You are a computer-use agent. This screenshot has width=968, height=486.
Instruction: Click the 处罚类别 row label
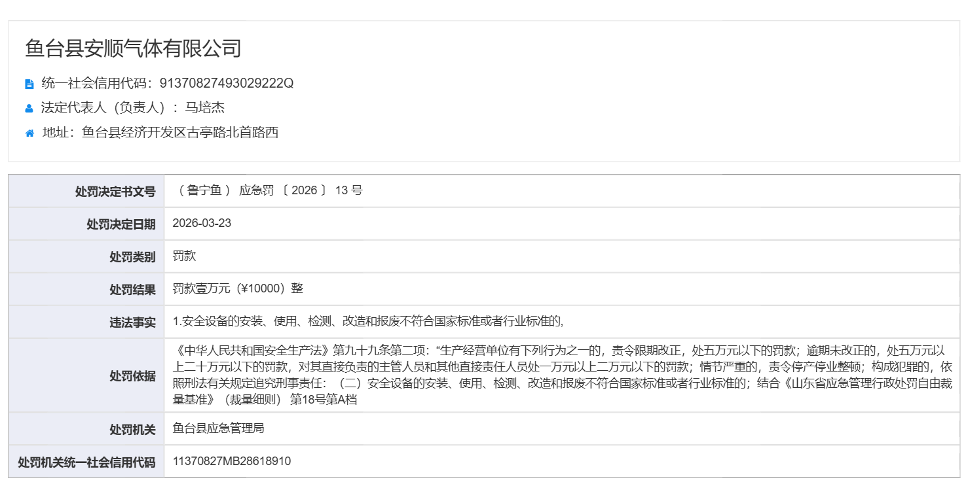coord(132,257)
